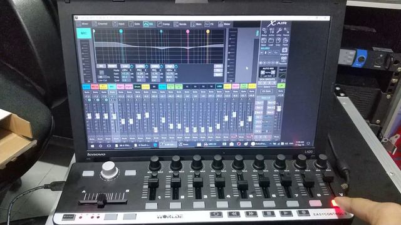The image size is (401, 225).
Task: Toggle the High band power switch
Action: click(176, 66)
